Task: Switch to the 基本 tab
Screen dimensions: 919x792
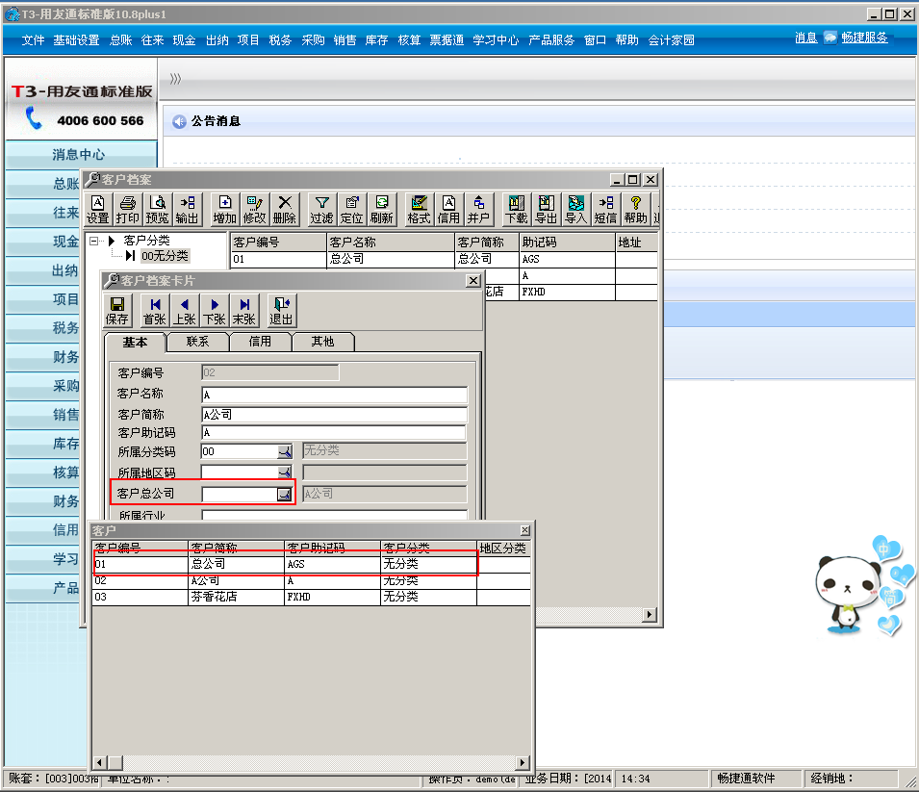Action: (135, 342)
